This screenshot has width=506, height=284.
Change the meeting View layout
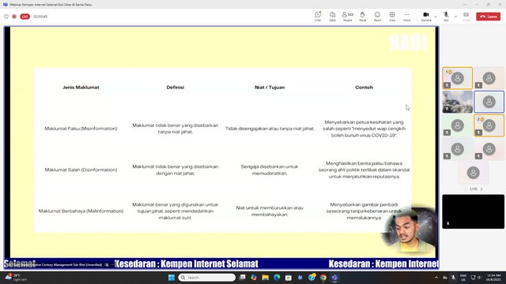[392, 17]
